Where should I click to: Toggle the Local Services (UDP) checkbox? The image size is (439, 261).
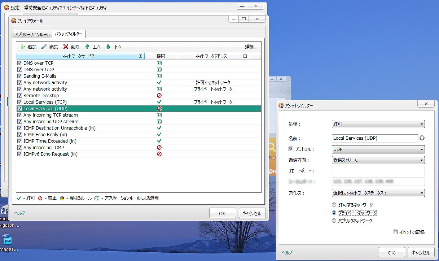20,109
